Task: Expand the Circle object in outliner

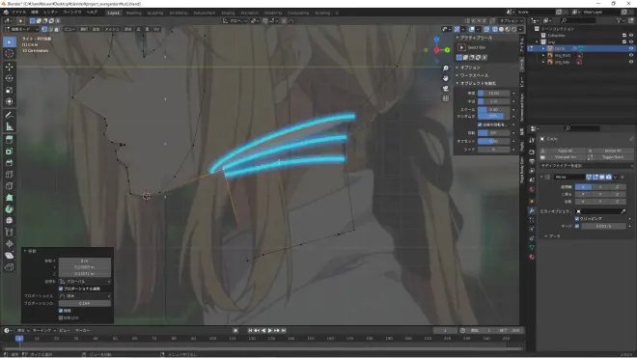Action: click(543, 48)
